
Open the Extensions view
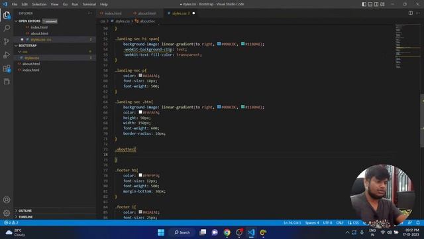point(7,68)
